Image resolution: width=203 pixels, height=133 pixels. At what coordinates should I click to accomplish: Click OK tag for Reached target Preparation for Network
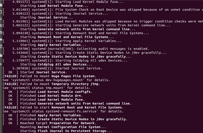pos(10,123)
